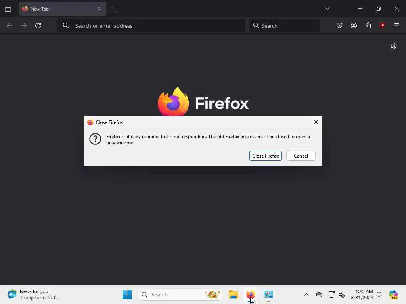Close the New Tab tab

coord(100,9)
